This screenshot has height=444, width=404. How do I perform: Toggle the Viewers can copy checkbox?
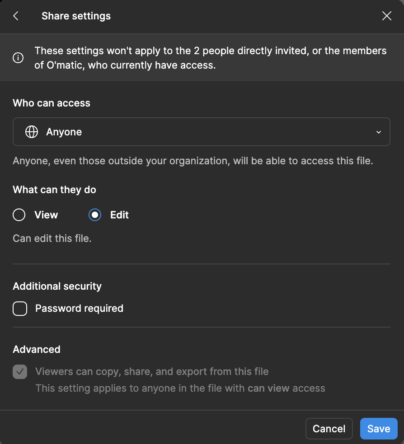20,372
